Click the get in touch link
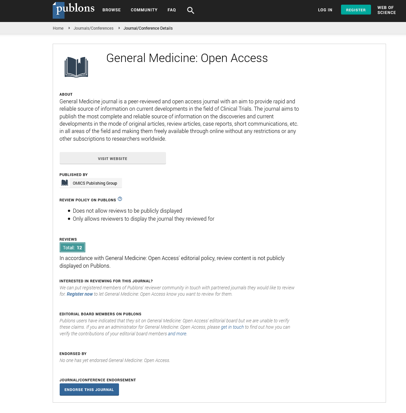Image resolution: width=406 pixels, height=413 pixels. pyautogui.click(x=232, y=327)
